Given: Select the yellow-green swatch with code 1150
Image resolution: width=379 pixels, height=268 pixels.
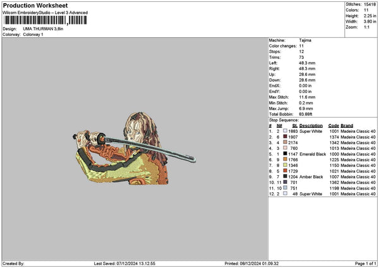Looking at the screenshot, I should [x=286, y=165].
